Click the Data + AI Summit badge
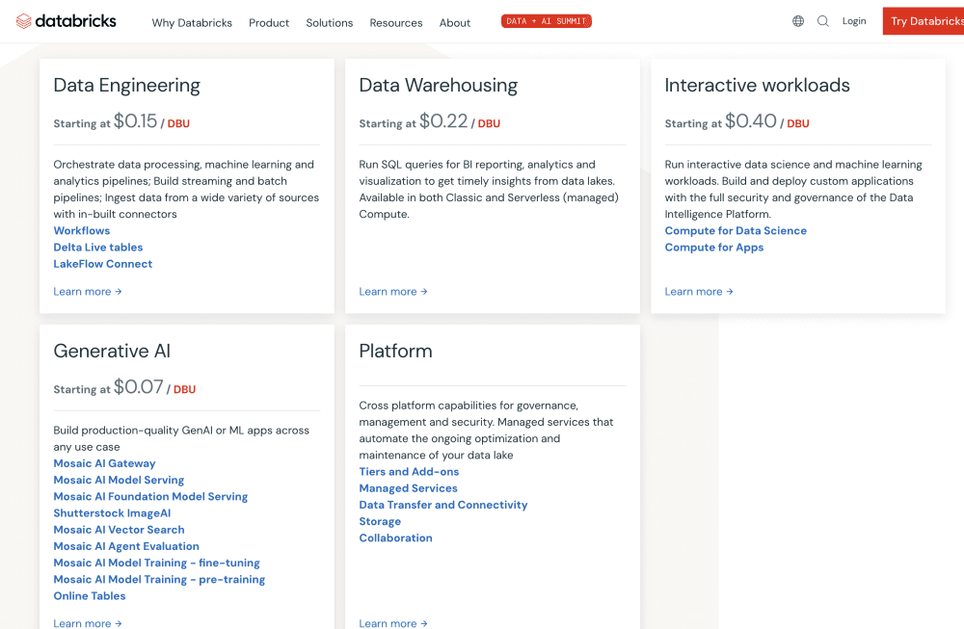Viewport: 964px width, 629px height. [x=546, y=21]
